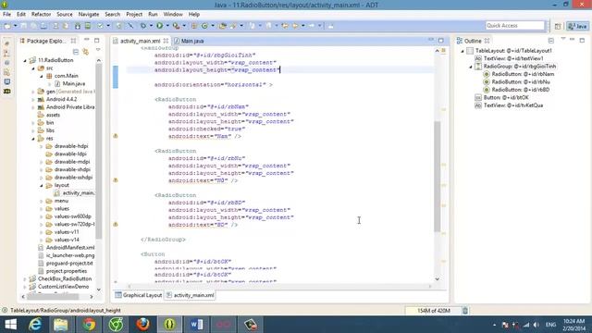This screenshot has width=592, height=333.
Task: Expand the CheckBox_RadioButton project
Action: tap(25, 279)
